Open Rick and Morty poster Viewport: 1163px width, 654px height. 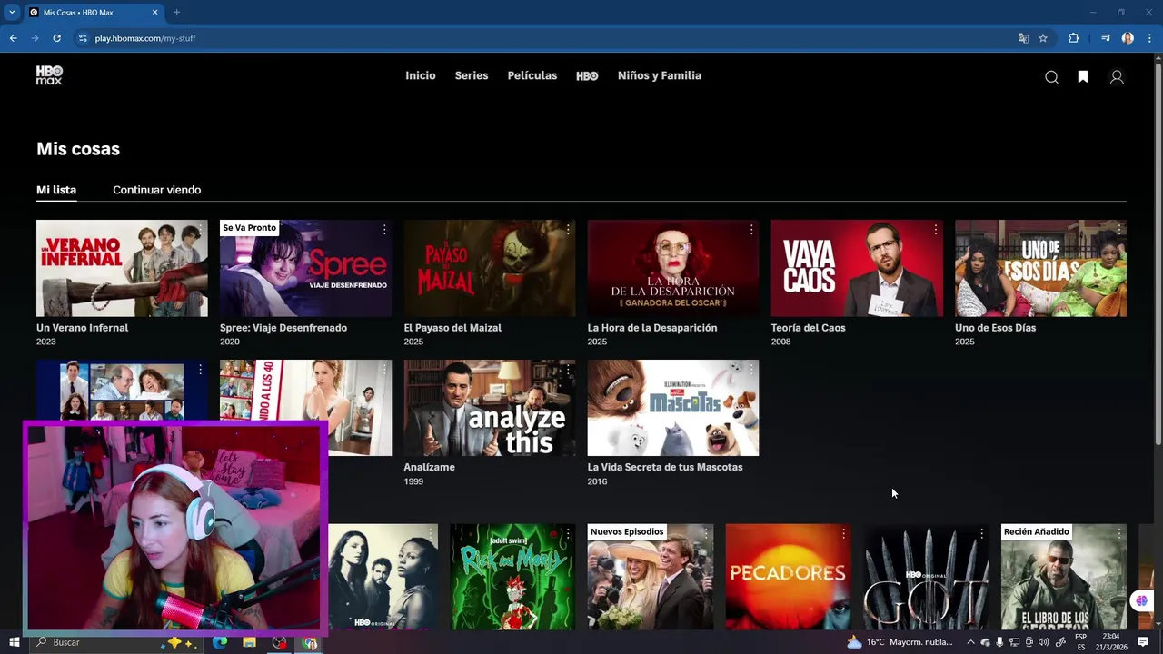(512, 576)
